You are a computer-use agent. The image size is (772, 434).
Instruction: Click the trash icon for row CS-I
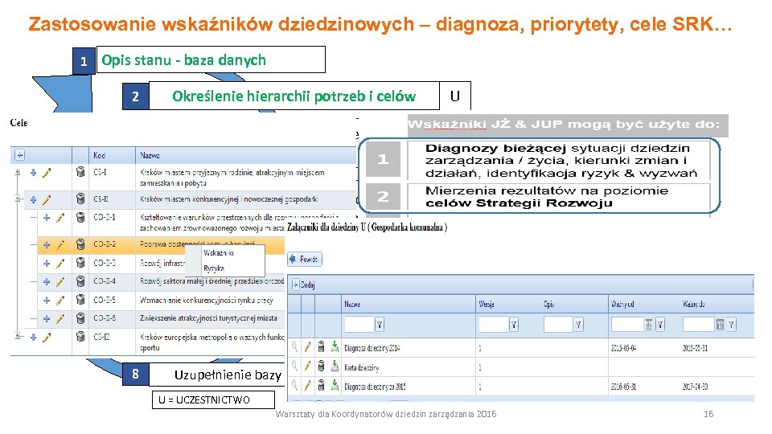80,172
